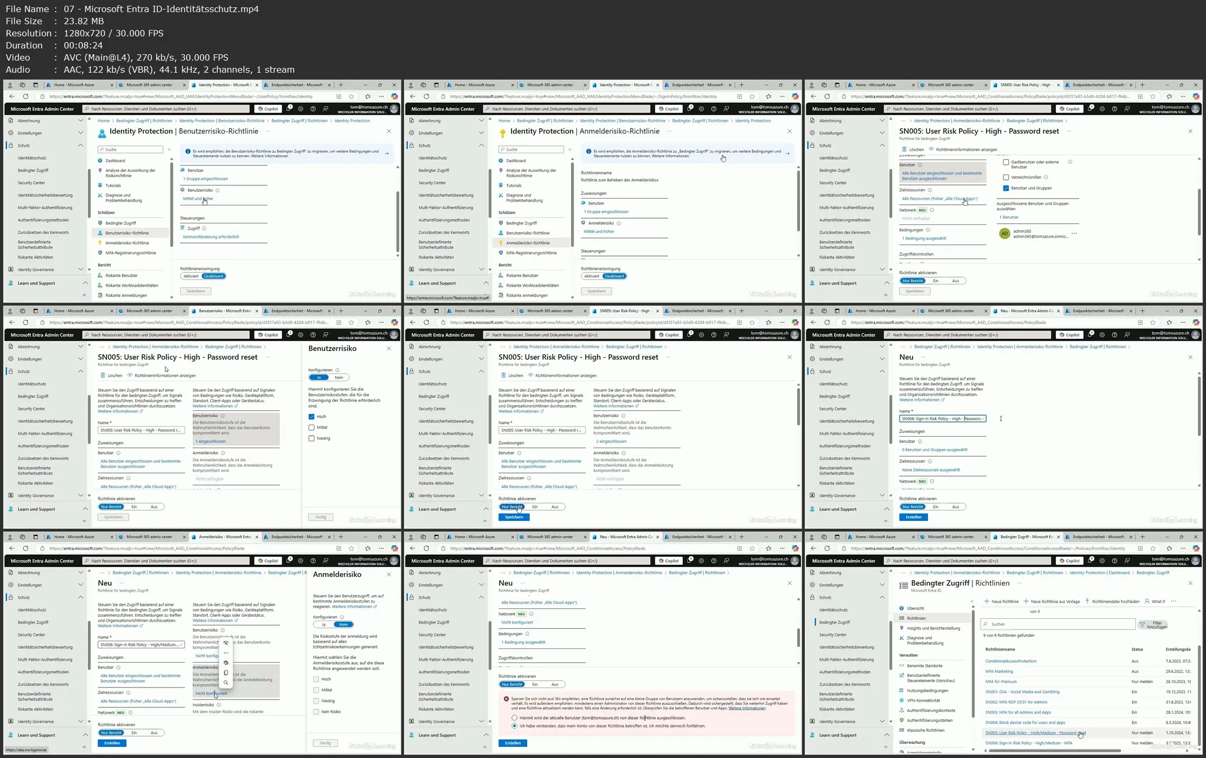This screenshot has height=758, width=1206.
Task: Close Anmelderisiko side panel with X
Action: coord(389,574)
